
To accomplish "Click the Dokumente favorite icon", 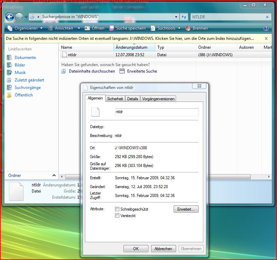I will click(9, 58).
